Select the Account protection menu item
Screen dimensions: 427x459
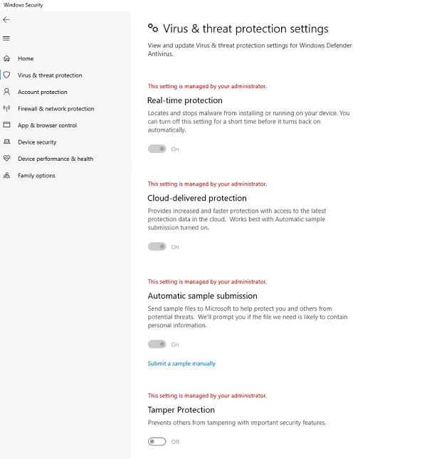pos(43,92)
